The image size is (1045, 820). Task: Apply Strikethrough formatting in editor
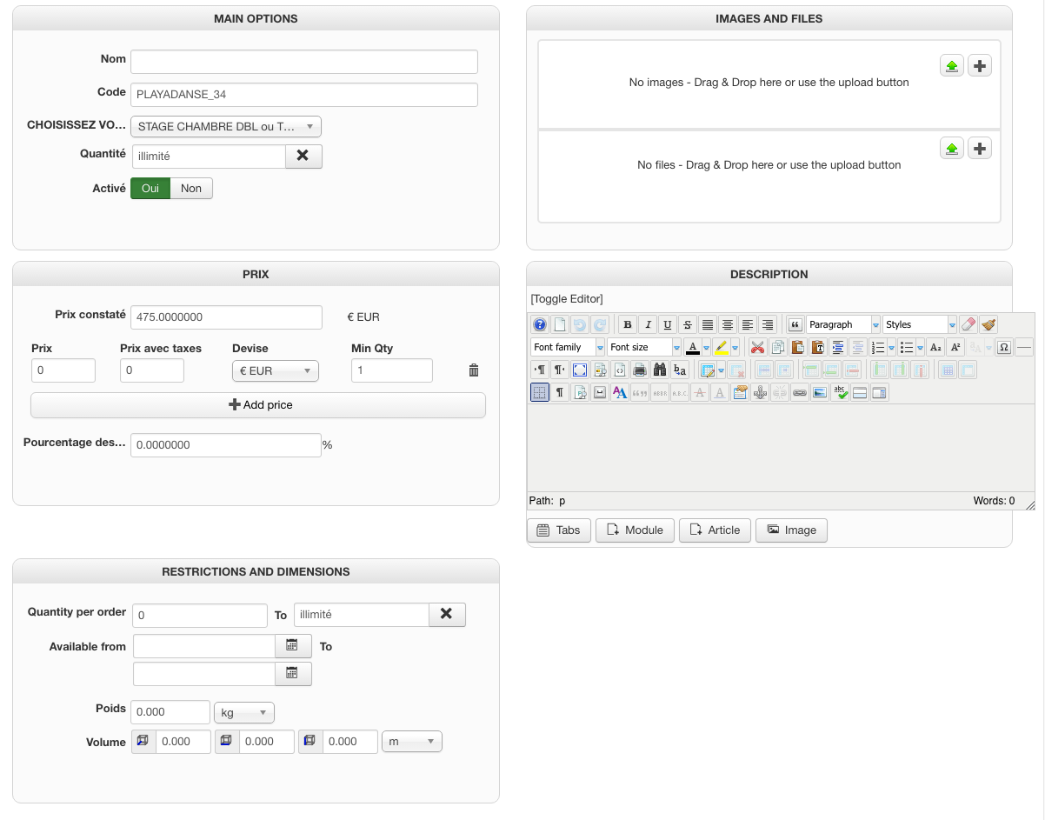tap(688, 324)
